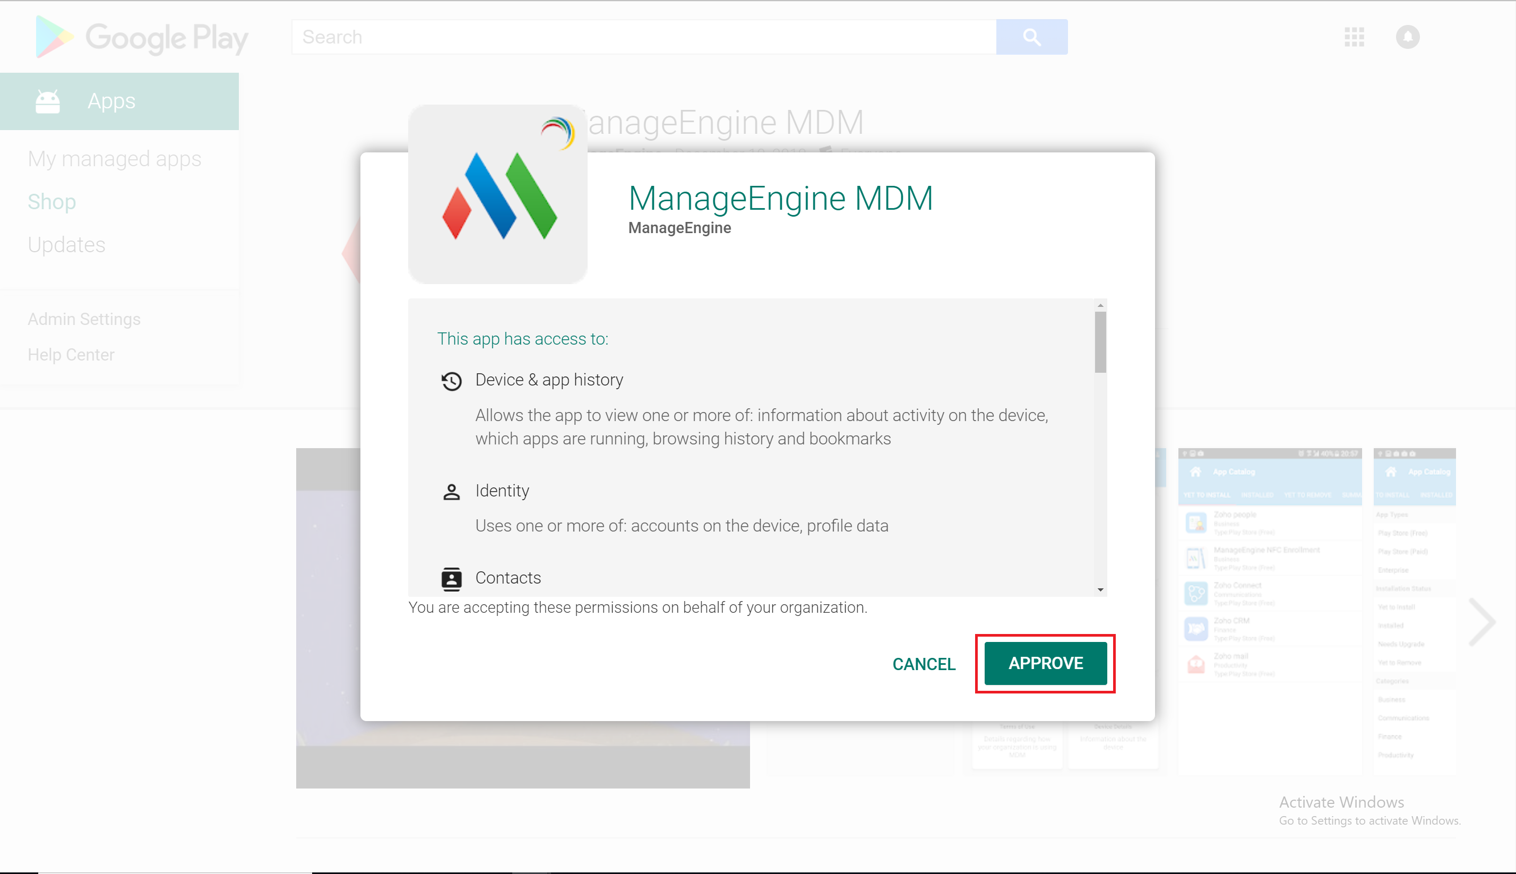
Task: Click the ManageEngine MDM app icon
Action: (x=497, y=193)
